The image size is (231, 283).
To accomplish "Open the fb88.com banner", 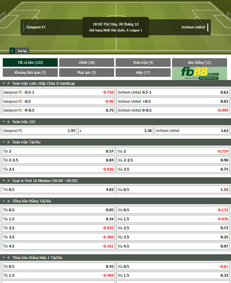I will pos(200,73).
